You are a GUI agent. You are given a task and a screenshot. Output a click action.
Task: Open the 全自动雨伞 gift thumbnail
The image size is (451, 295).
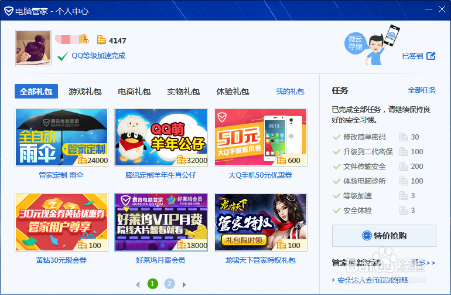pos(61,137)
